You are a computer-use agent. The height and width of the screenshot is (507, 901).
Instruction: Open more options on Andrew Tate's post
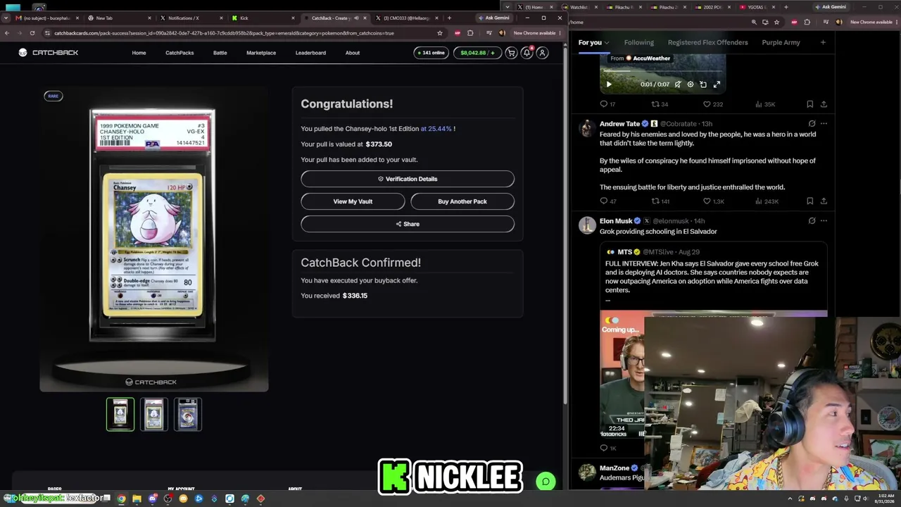[824, 124]
